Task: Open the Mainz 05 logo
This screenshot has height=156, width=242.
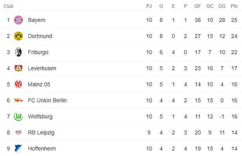Action: coord(18,84)
